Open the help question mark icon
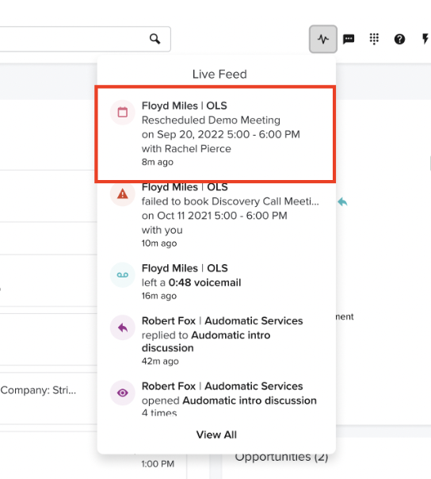431x479 pixels. click(x=399, y=39)
